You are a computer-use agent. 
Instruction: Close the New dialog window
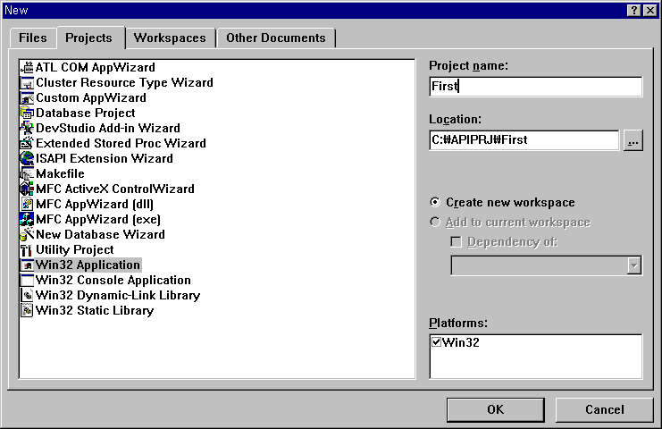pos(650,10)
